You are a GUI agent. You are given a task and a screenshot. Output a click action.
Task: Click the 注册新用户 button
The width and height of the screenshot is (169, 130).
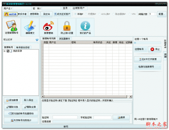[79, 8]
